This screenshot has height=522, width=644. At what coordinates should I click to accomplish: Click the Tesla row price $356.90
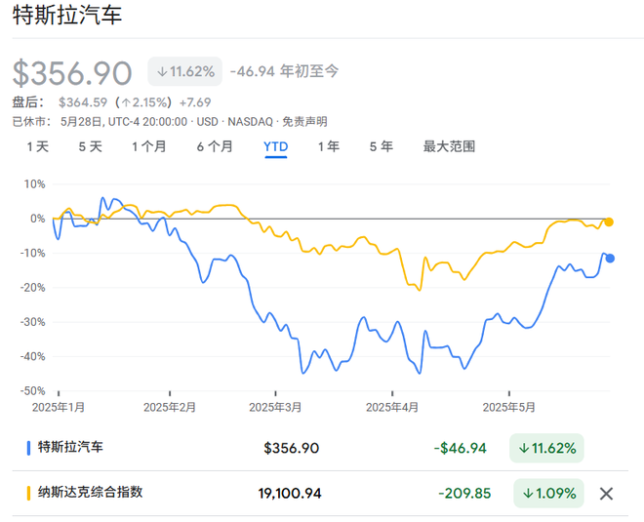[291, 448]
